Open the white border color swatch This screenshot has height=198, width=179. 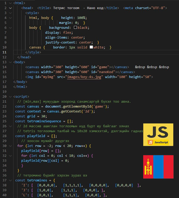91,47
